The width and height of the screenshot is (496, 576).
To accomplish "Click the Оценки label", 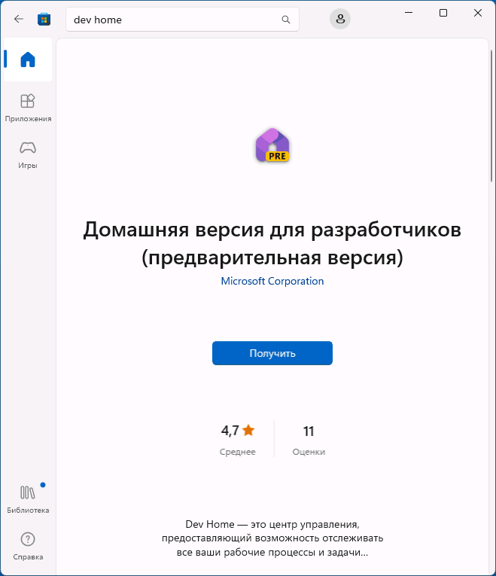I will 309,452.
